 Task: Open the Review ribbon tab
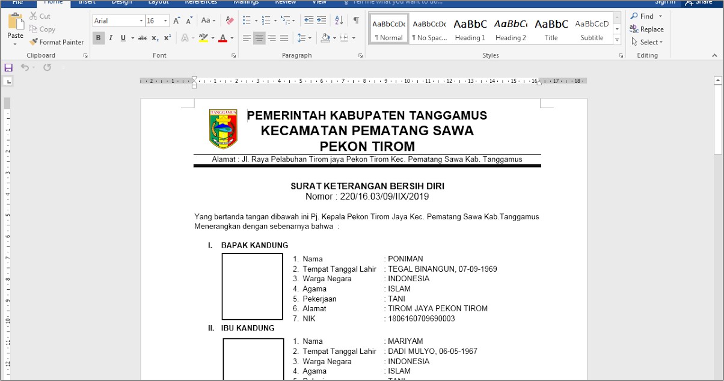[x=286, y=2]
